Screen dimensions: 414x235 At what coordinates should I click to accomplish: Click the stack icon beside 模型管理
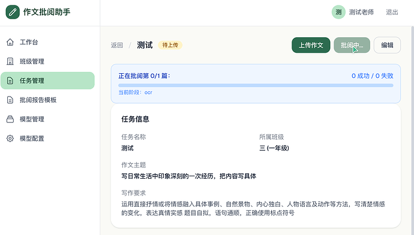pyautogui.click(x=10, y=119)
